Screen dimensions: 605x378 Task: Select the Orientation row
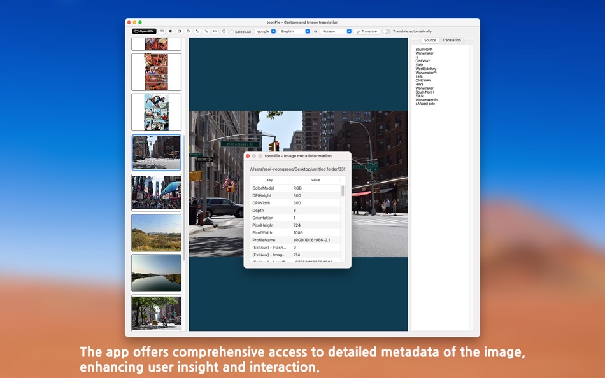(295, 218)
